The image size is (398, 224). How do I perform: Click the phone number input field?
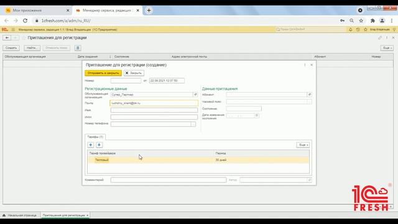pos(151,124)
